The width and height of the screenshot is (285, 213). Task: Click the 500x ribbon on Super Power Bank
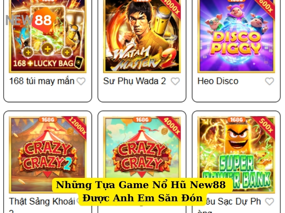(x=266, y=126)
